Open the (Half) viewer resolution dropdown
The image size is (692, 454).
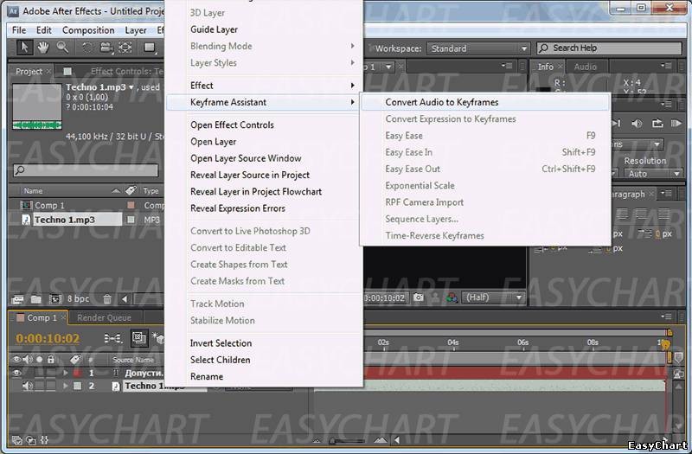click(x=493, y=297)
